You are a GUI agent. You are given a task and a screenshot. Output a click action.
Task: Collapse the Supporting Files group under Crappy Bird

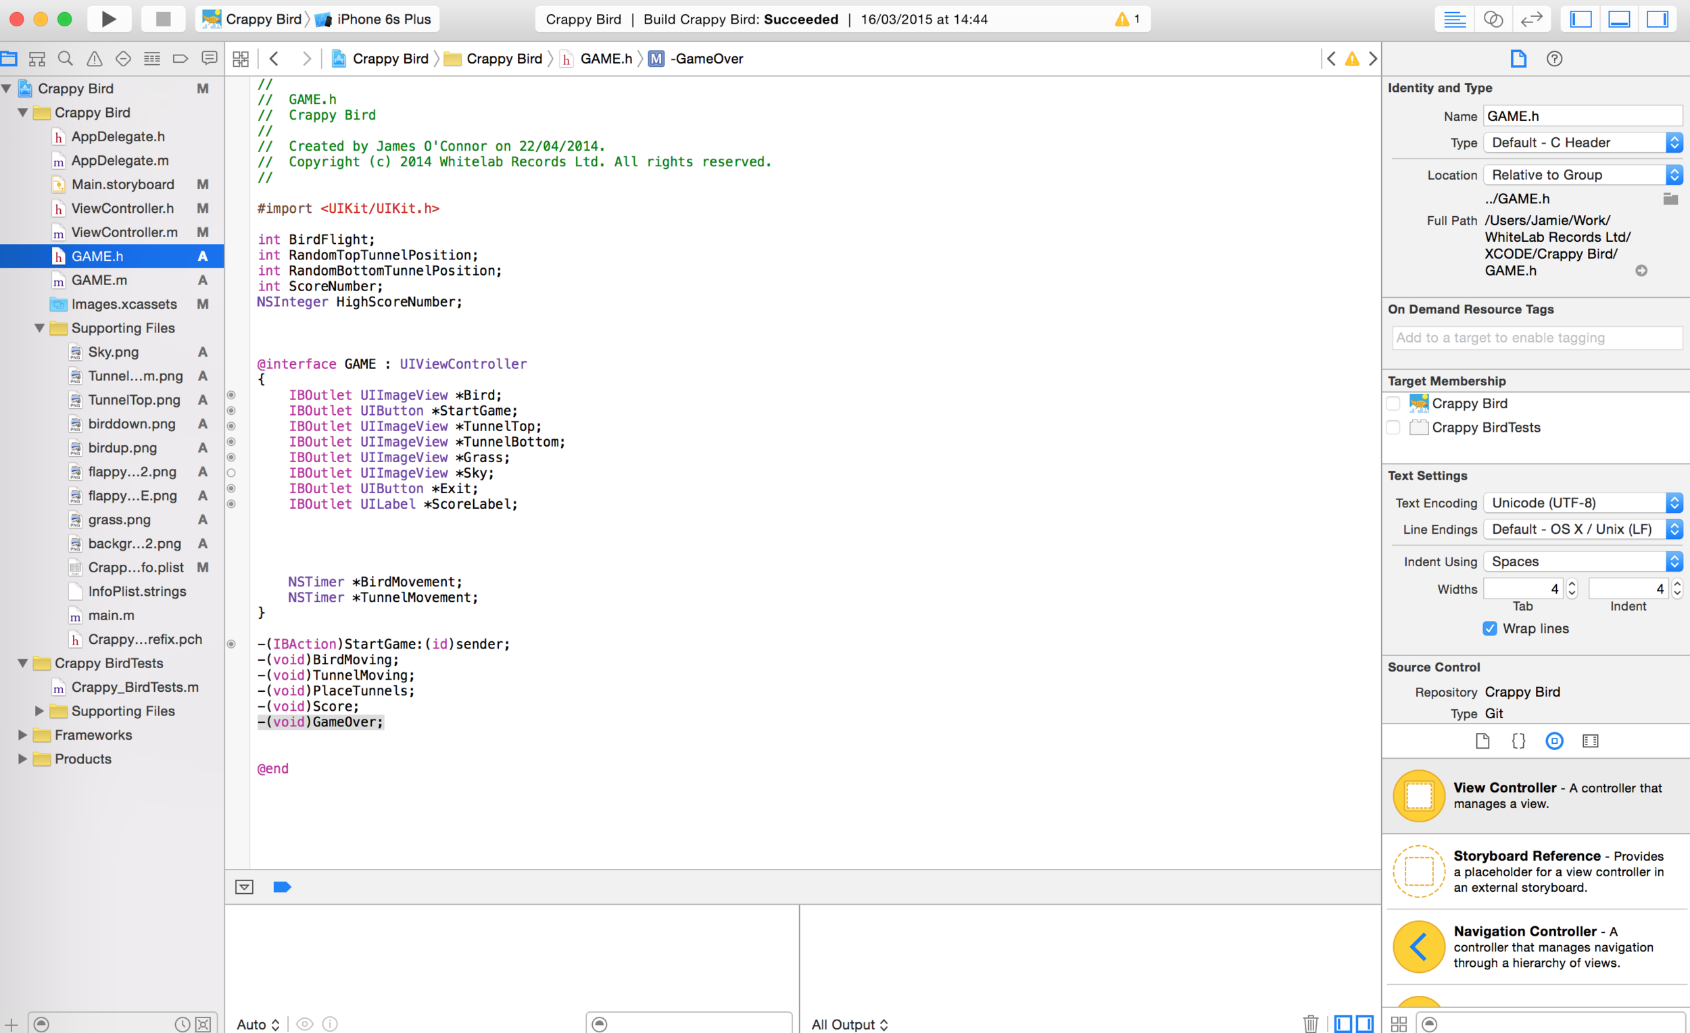tap(40, 328)
